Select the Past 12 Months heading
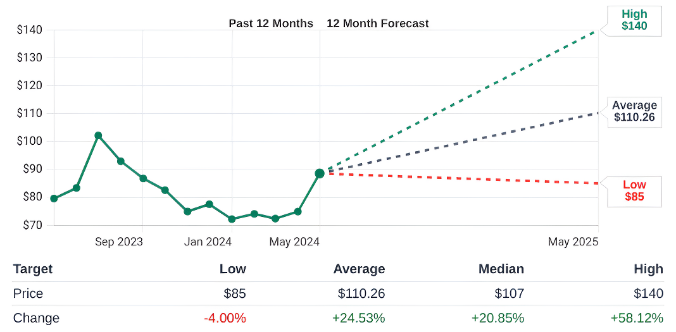676x332 pixels. pos(271,23)
